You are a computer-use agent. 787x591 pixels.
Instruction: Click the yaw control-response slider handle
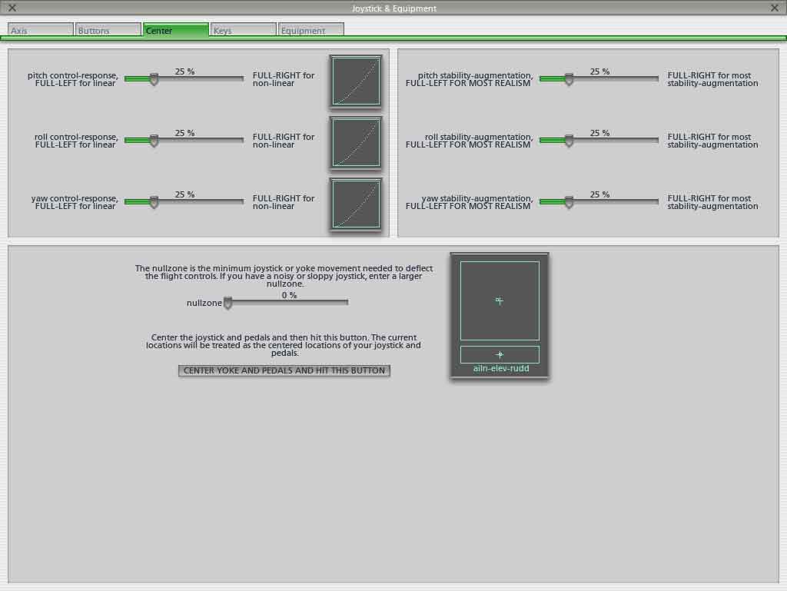(x=154, y=202)
